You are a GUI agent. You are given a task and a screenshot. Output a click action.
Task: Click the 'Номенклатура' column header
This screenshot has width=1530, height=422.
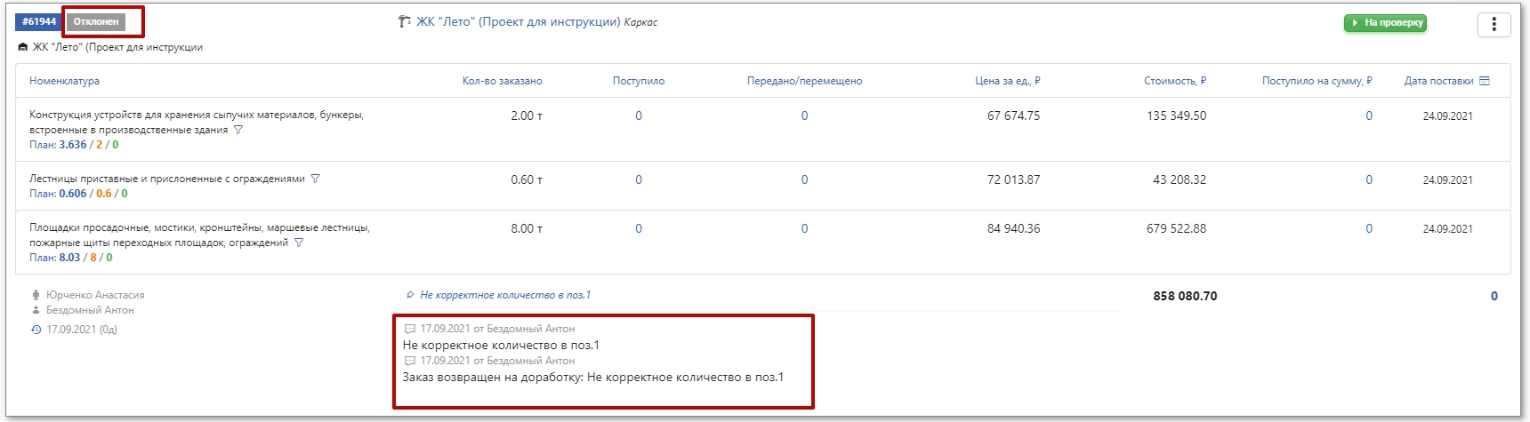coord(64,81)
